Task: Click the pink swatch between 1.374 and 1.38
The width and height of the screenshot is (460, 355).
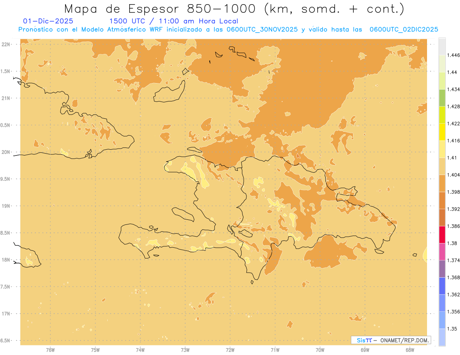Action: coord(442,252)
